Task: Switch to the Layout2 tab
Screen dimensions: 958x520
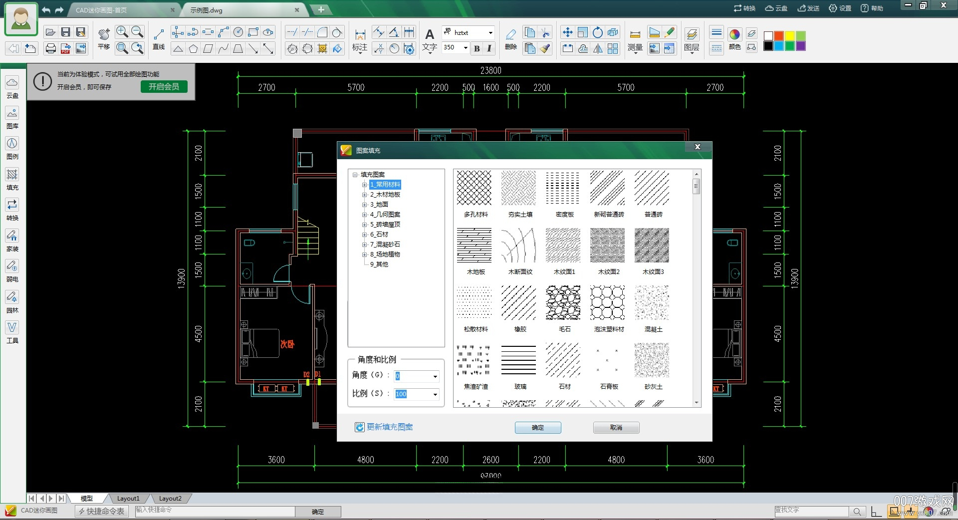Action: coord(170,498)
